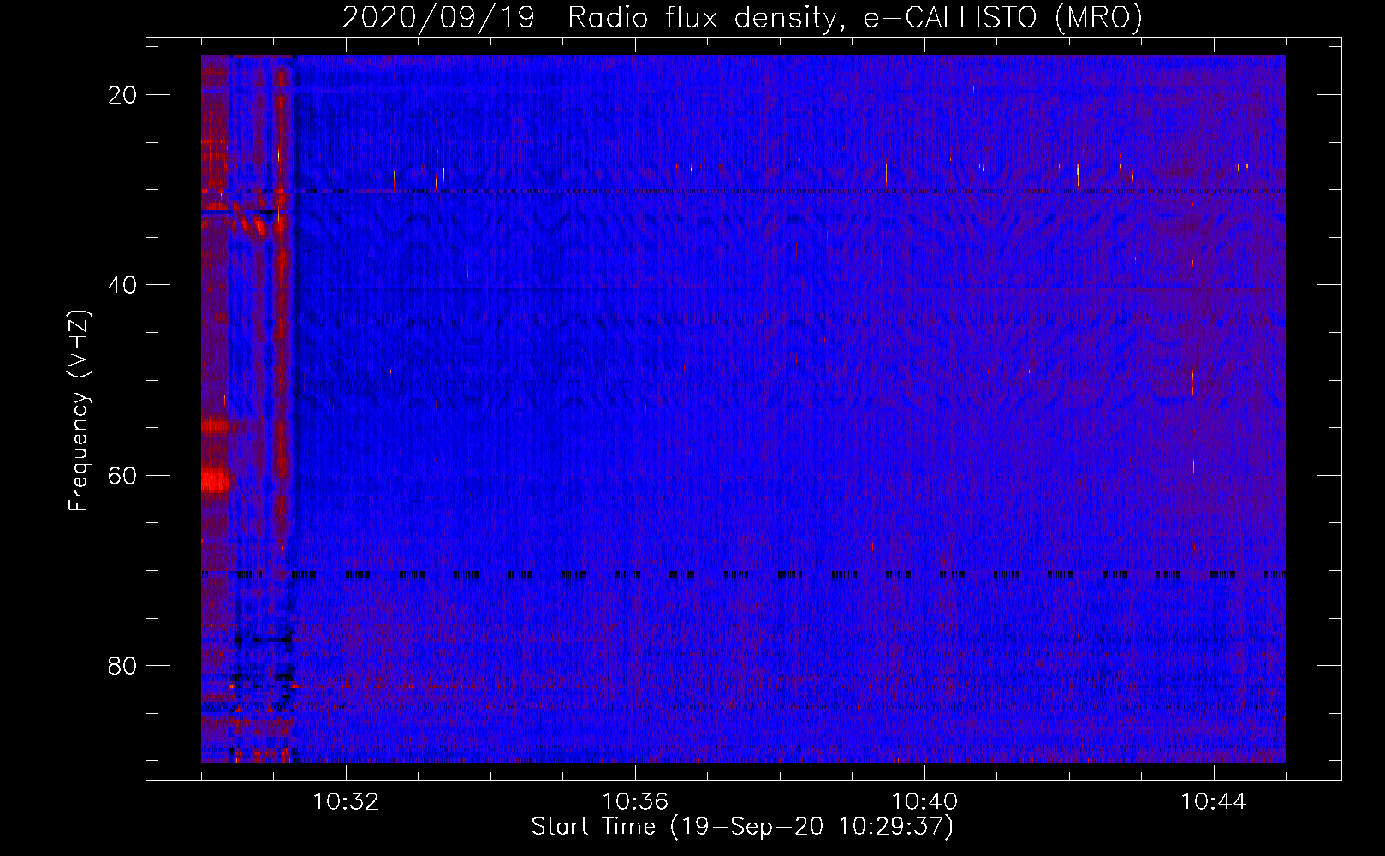Click the 'Start Time (19-Sep-20 10:29:37)' label
Viewport: 1385px width, 856px height.
tap(742, 827)
